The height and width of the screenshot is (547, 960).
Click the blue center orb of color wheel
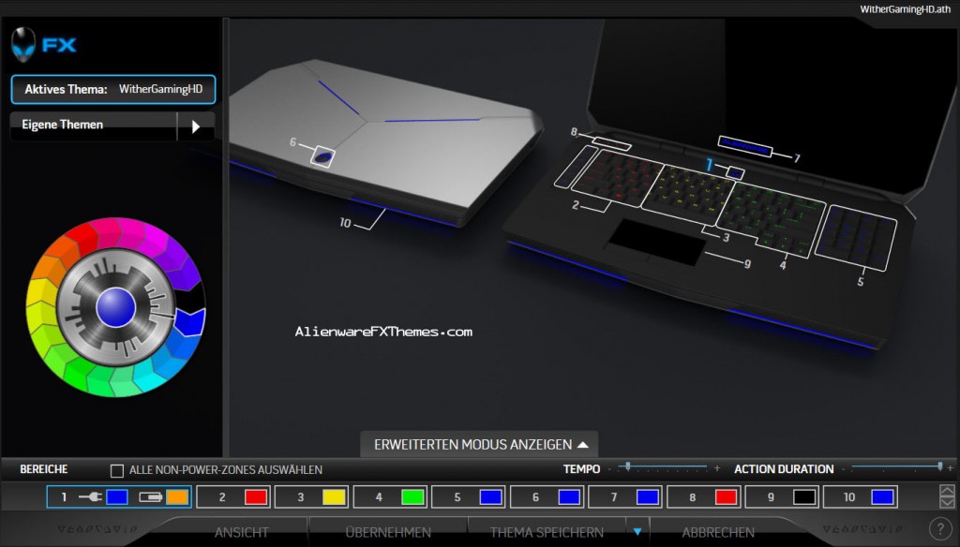click(115, 306)
